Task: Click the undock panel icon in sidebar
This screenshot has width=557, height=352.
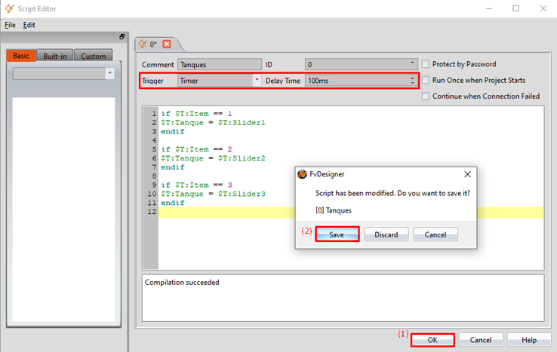Action: pos(122,36)
